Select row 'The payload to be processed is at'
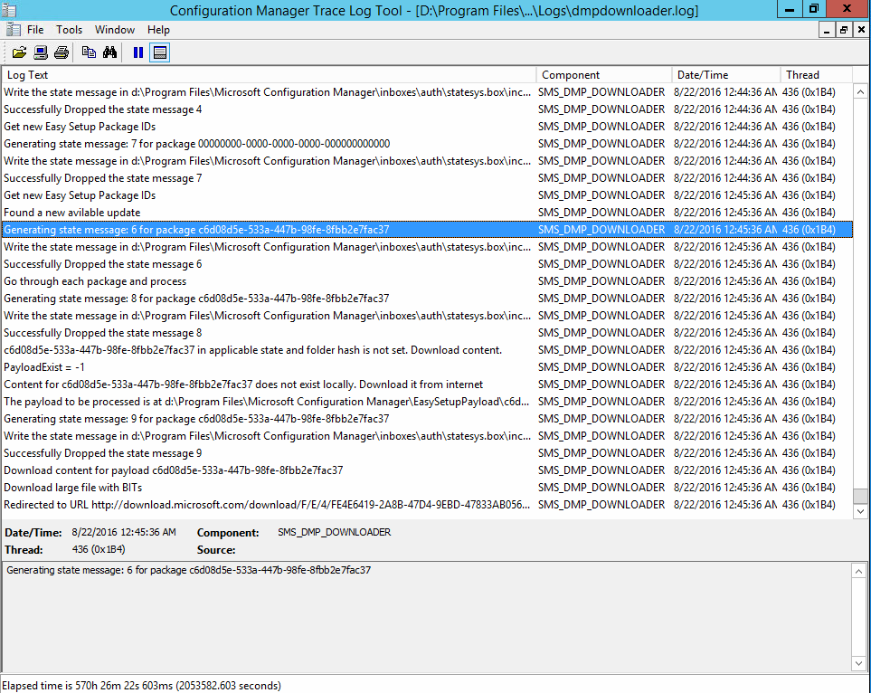This screenshot has width=871, height=693. point(427,402)
